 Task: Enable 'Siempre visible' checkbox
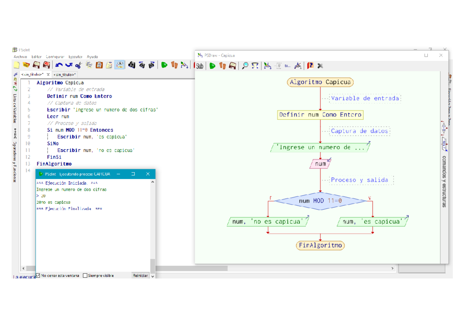(x=85, y=276)
